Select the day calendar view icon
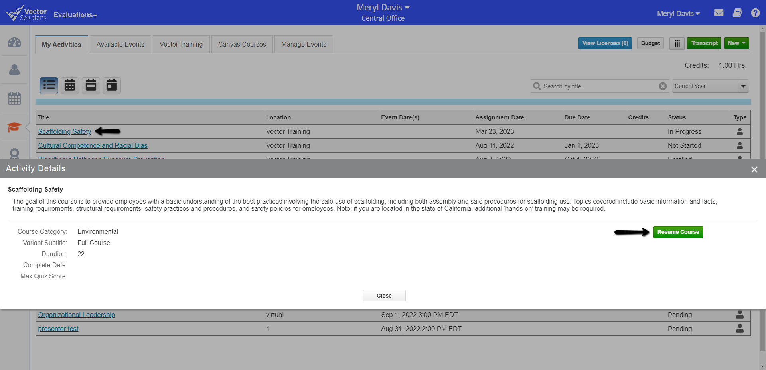Viewport: 766px width, 370px height. tap(112, 85)
